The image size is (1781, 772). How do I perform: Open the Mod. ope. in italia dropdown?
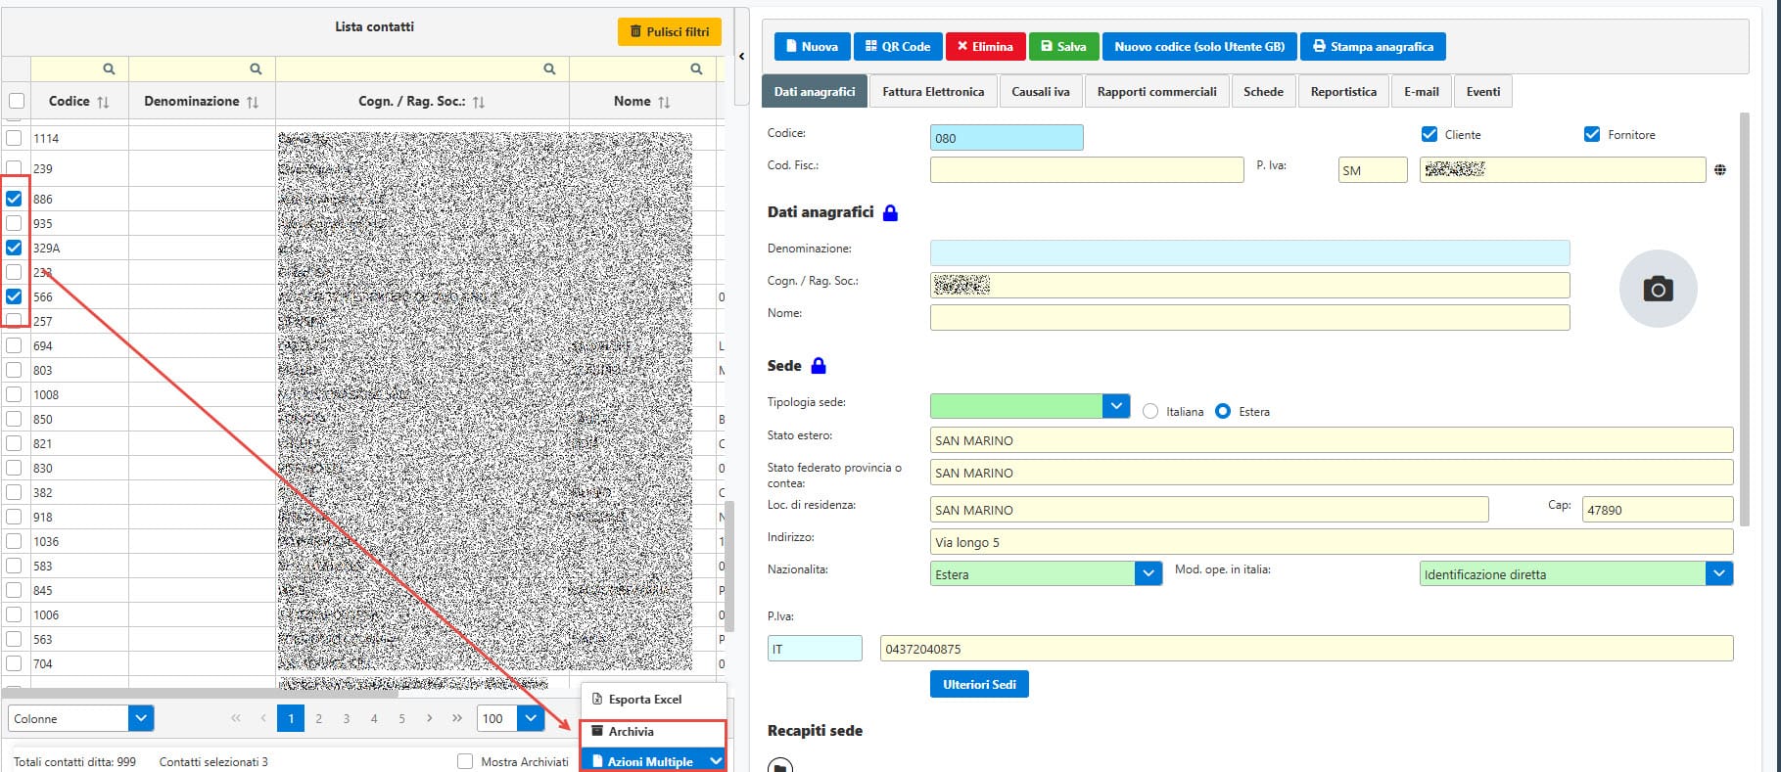pyautogui.click(x=1718, y=573)
